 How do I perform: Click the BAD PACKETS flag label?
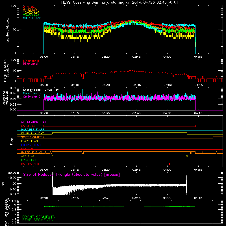tap(31, 164)
